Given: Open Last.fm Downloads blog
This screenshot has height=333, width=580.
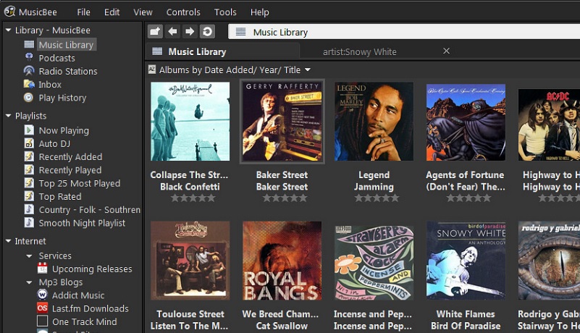Looking at the screenshot, I should click(90, 308).
